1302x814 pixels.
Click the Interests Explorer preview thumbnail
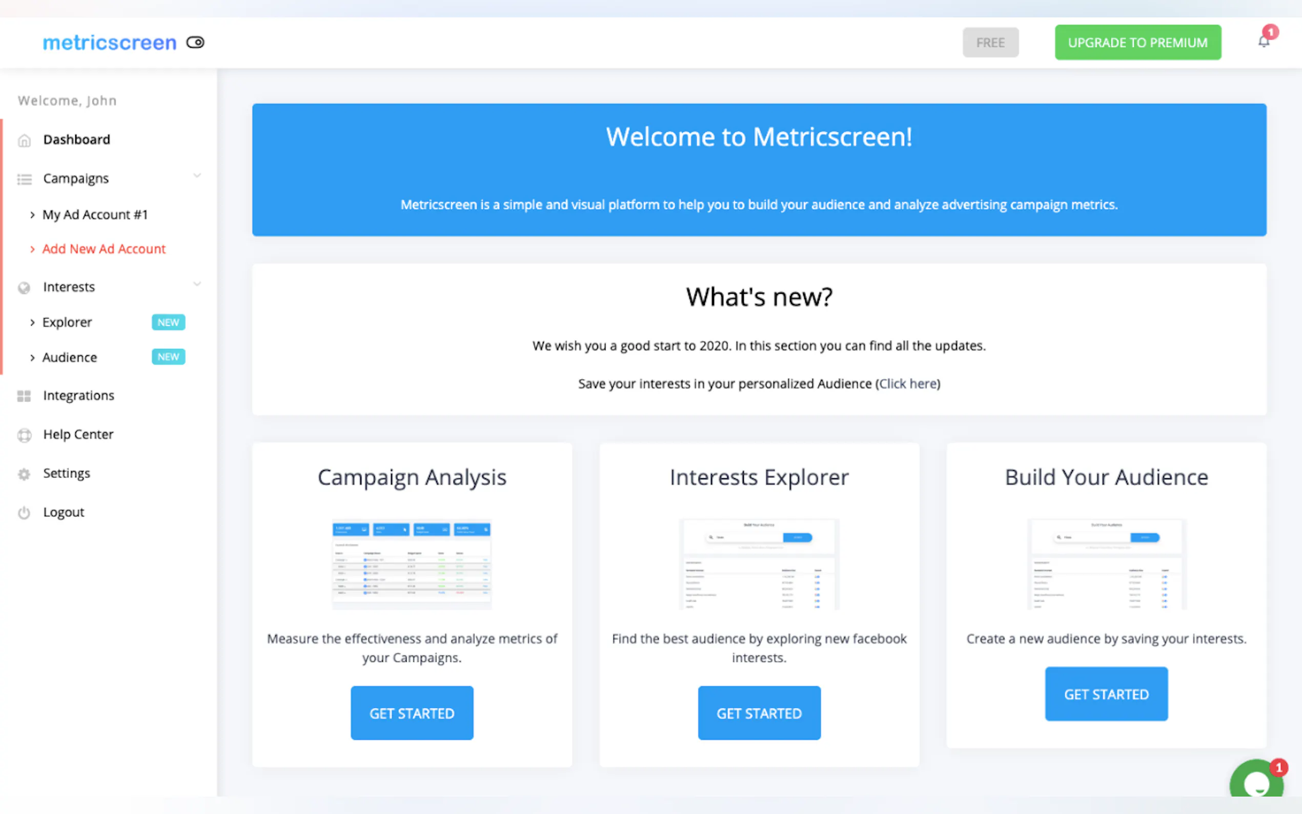pos(759,564)
